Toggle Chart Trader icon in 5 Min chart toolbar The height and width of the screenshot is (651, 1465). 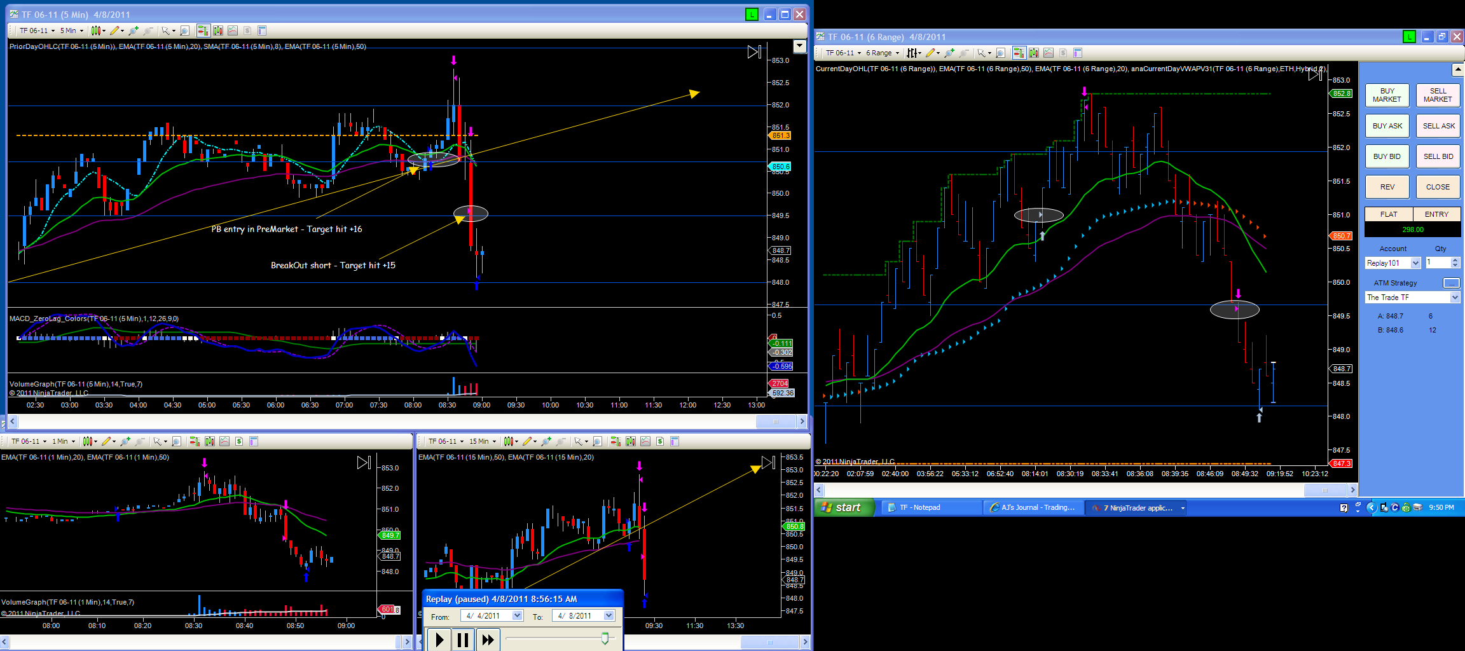point(203,31)
